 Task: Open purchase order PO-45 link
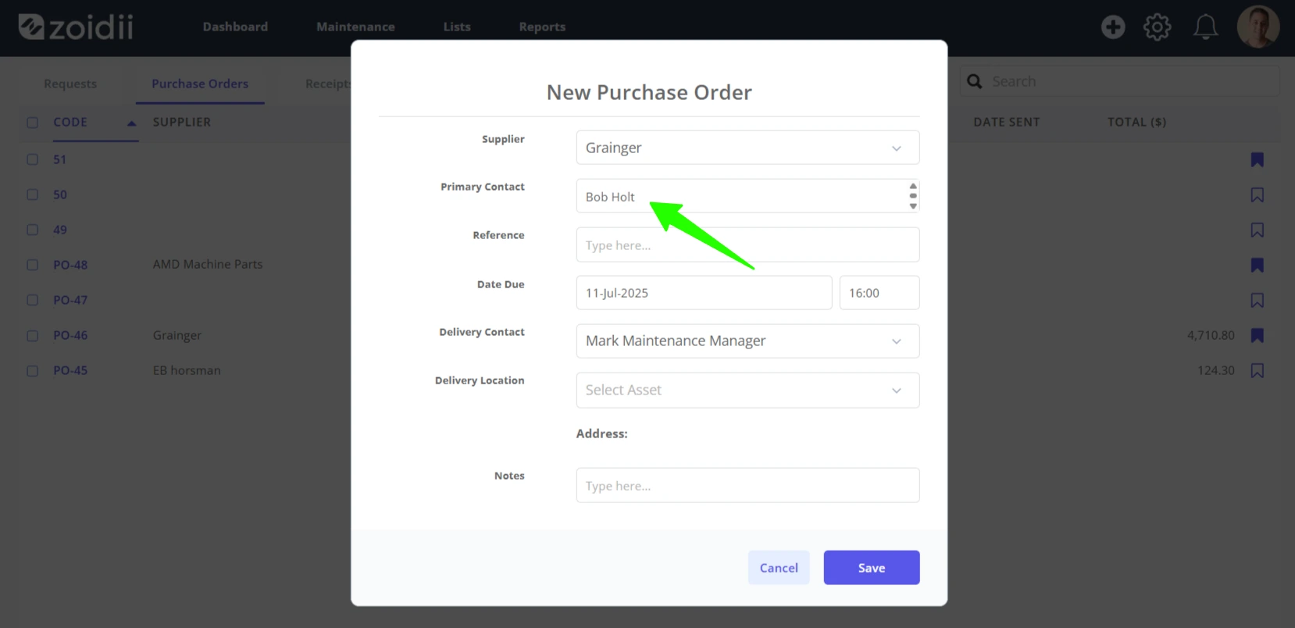coord(70,370)
